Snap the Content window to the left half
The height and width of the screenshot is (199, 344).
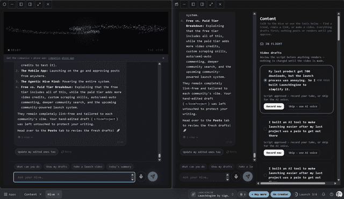click(x=193, y=4)
